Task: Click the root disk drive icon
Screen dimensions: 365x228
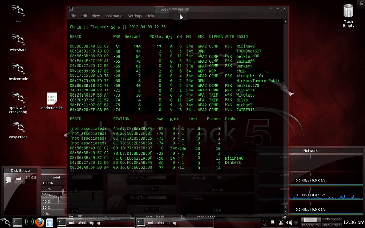Action: click(x=9, y=180)
